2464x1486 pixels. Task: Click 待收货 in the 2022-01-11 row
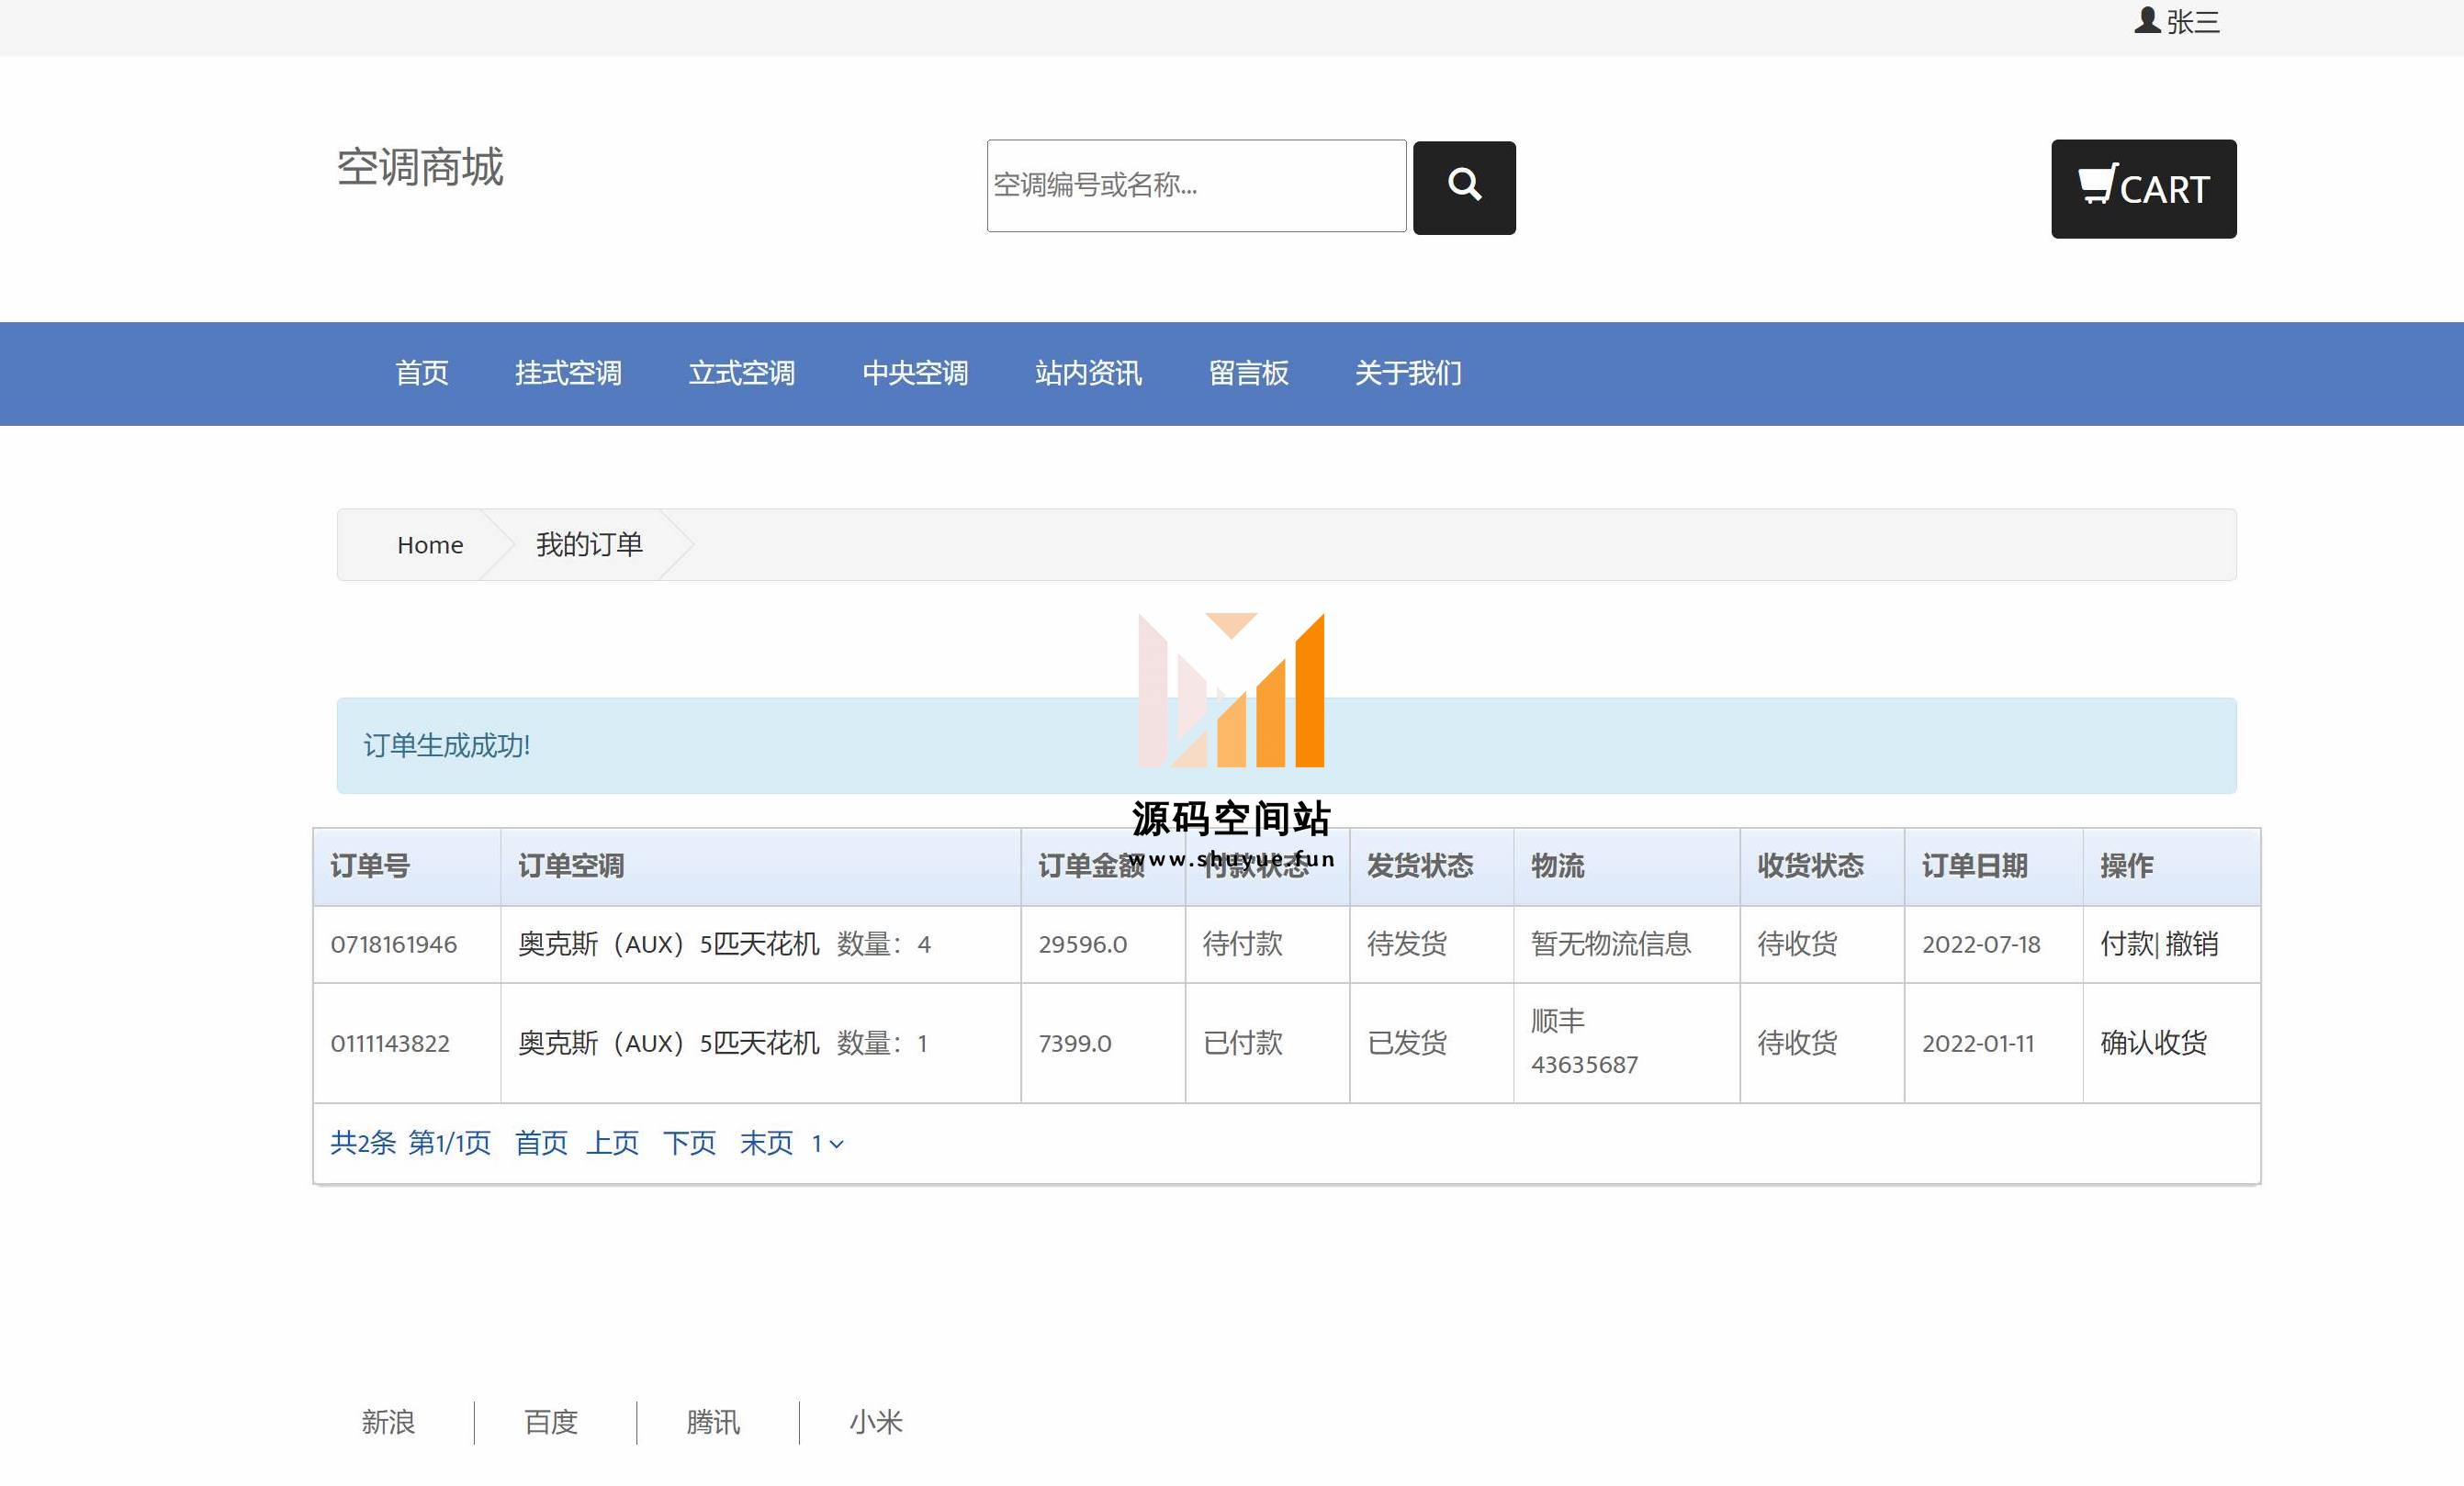[1797, 1043]
